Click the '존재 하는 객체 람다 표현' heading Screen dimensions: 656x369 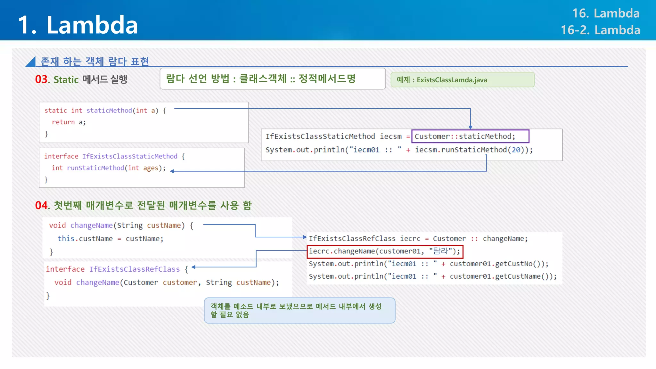click(95, 61)
